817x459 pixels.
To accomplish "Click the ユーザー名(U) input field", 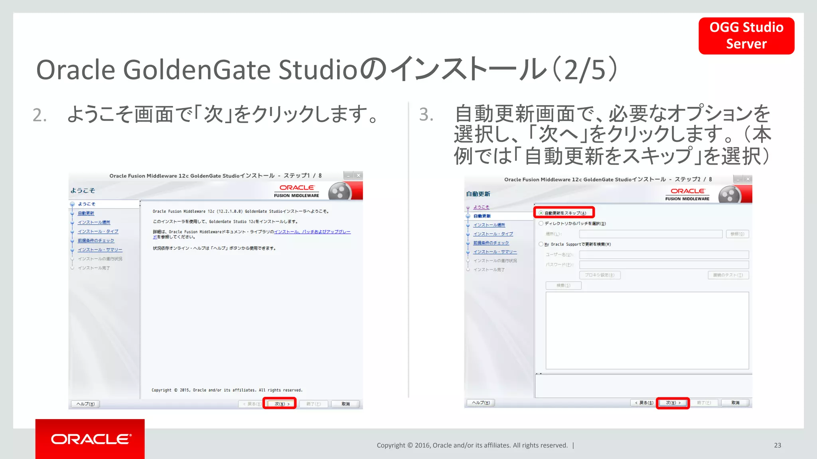I will (664, 255).
